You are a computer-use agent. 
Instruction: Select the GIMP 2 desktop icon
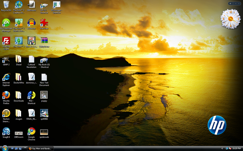tap(6, 59)
